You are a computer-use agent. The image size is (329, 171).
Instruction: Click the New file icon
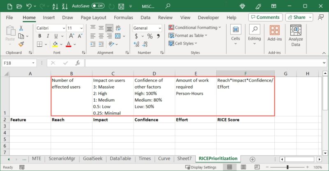click(x=9, y=6)
